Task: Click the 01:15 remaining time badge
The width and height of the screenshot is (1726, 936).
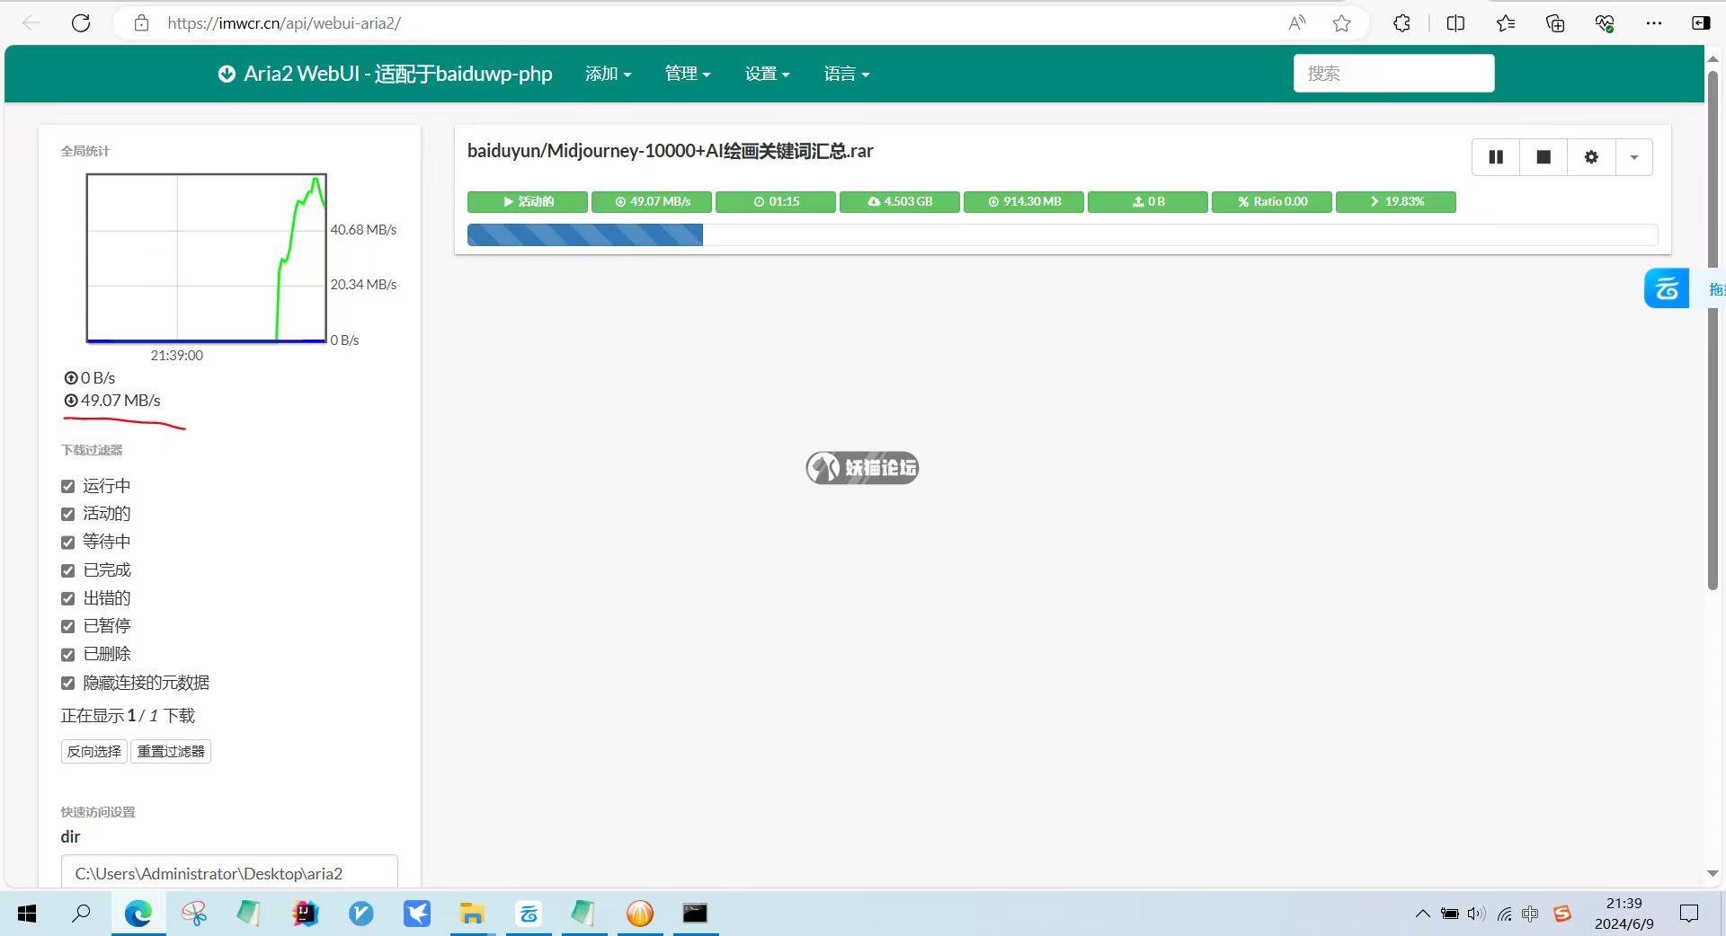Action: tap(775, 201)
